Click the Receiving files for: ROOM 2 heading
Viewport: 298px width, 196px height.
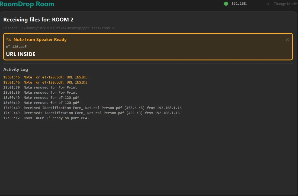pyautogui.click(x=38, y=20)
